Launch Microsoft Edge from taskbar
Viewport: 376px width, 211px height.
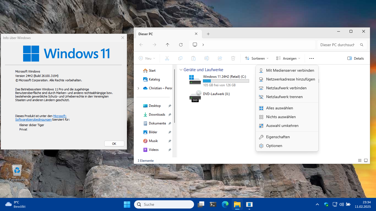(225, 204)
